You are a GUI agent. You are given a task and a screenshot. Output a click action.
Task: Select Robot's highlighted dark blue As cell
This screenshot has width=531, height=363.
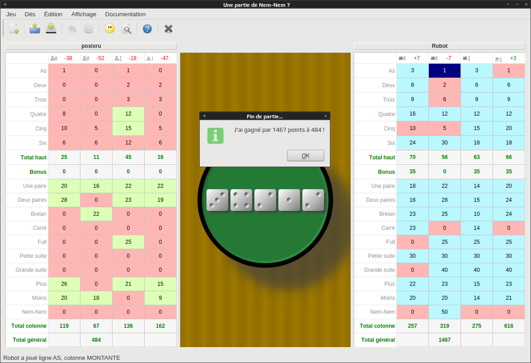point(445,70)
